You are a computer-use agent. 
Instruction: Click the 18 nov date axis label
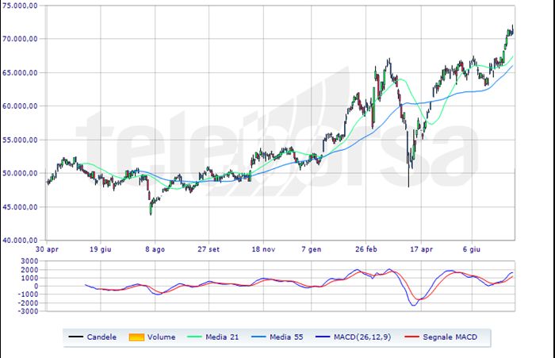263,249
